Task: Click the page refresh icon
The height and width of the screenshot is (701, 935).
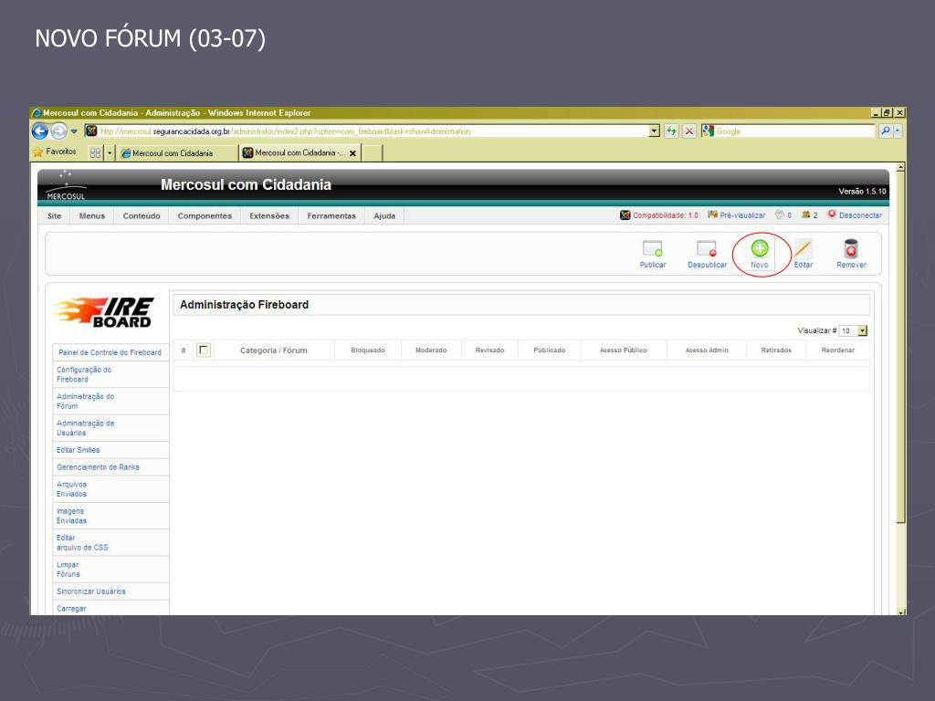Action: (x=671, y=131)
